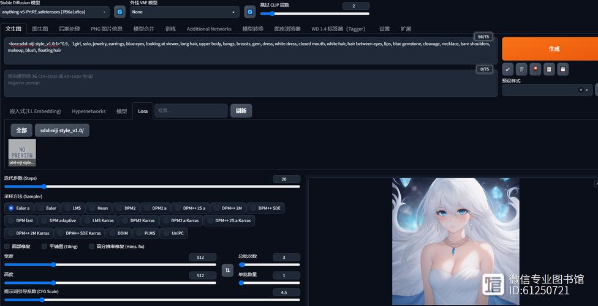598x306 pixels.
Task: Open the WD 1.4 Tagger tab
Action: click(338, 29)
